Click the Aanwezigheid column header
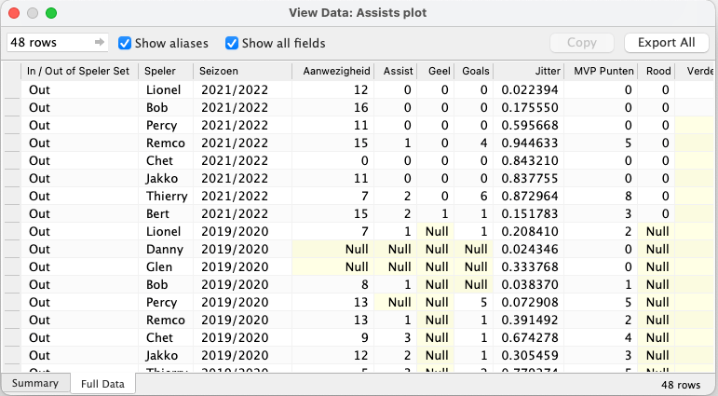 (332, 71)
